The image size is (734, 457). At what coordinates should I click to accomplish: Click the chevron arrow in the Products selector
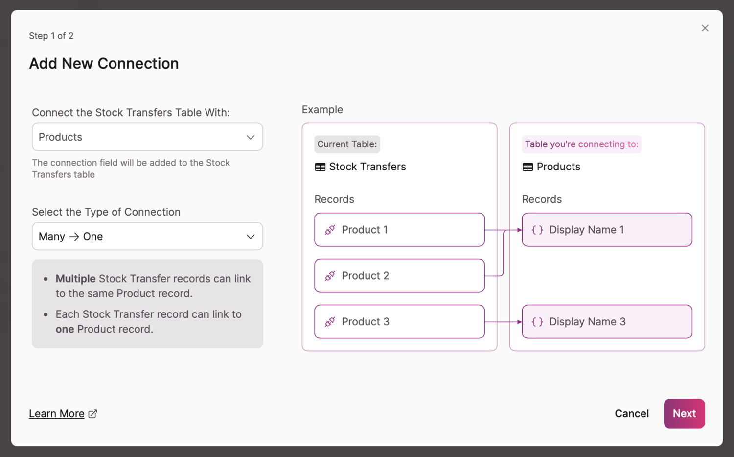251,137
